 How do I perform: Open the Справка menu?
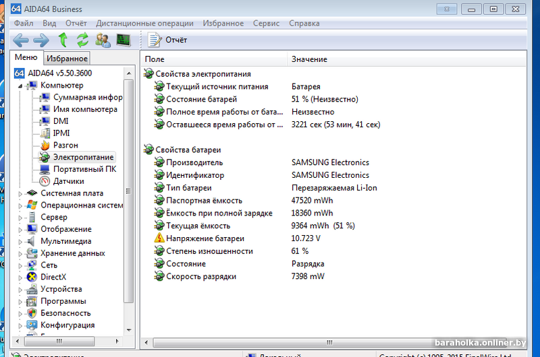[304, 24]
